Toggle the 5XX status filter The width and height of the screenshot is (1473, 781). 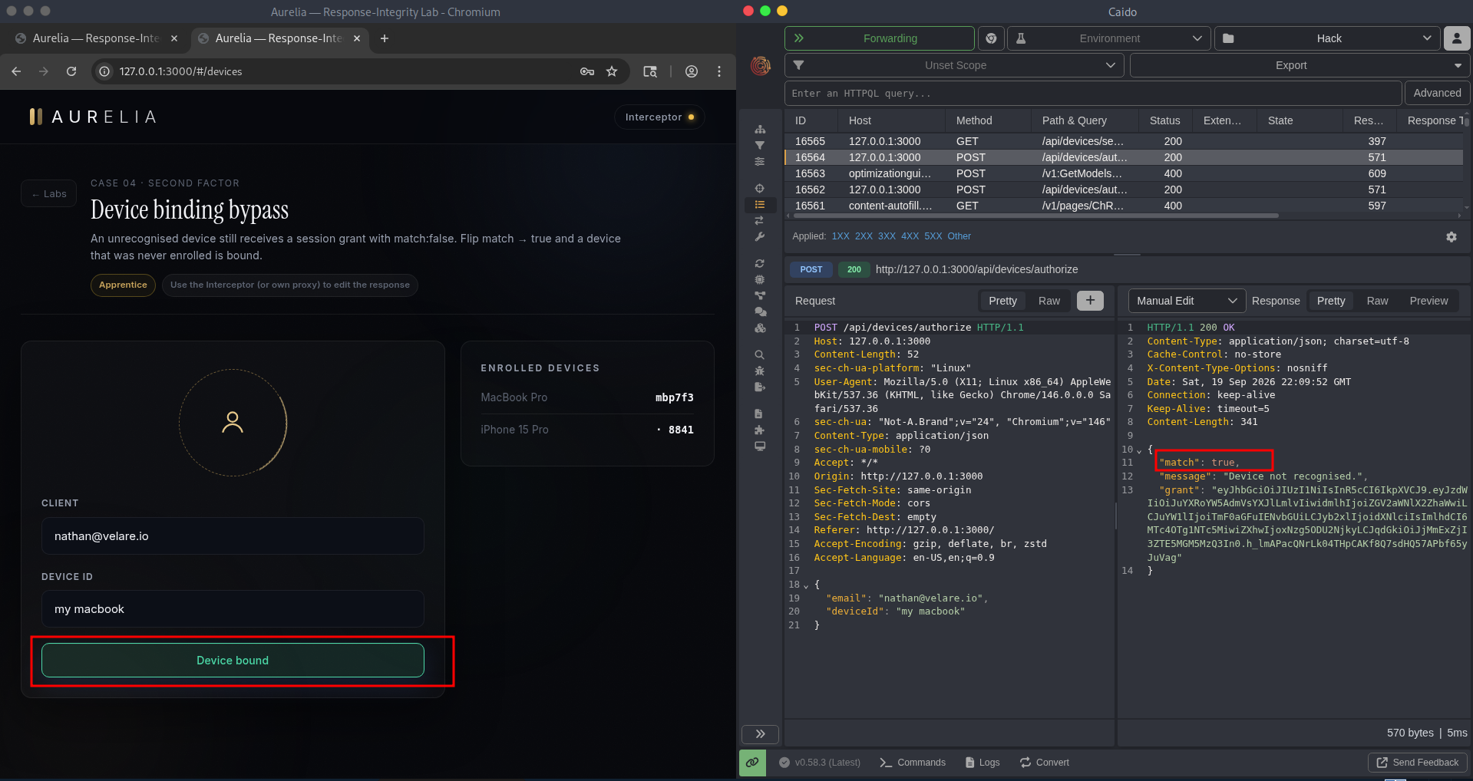tap(933, 236)
